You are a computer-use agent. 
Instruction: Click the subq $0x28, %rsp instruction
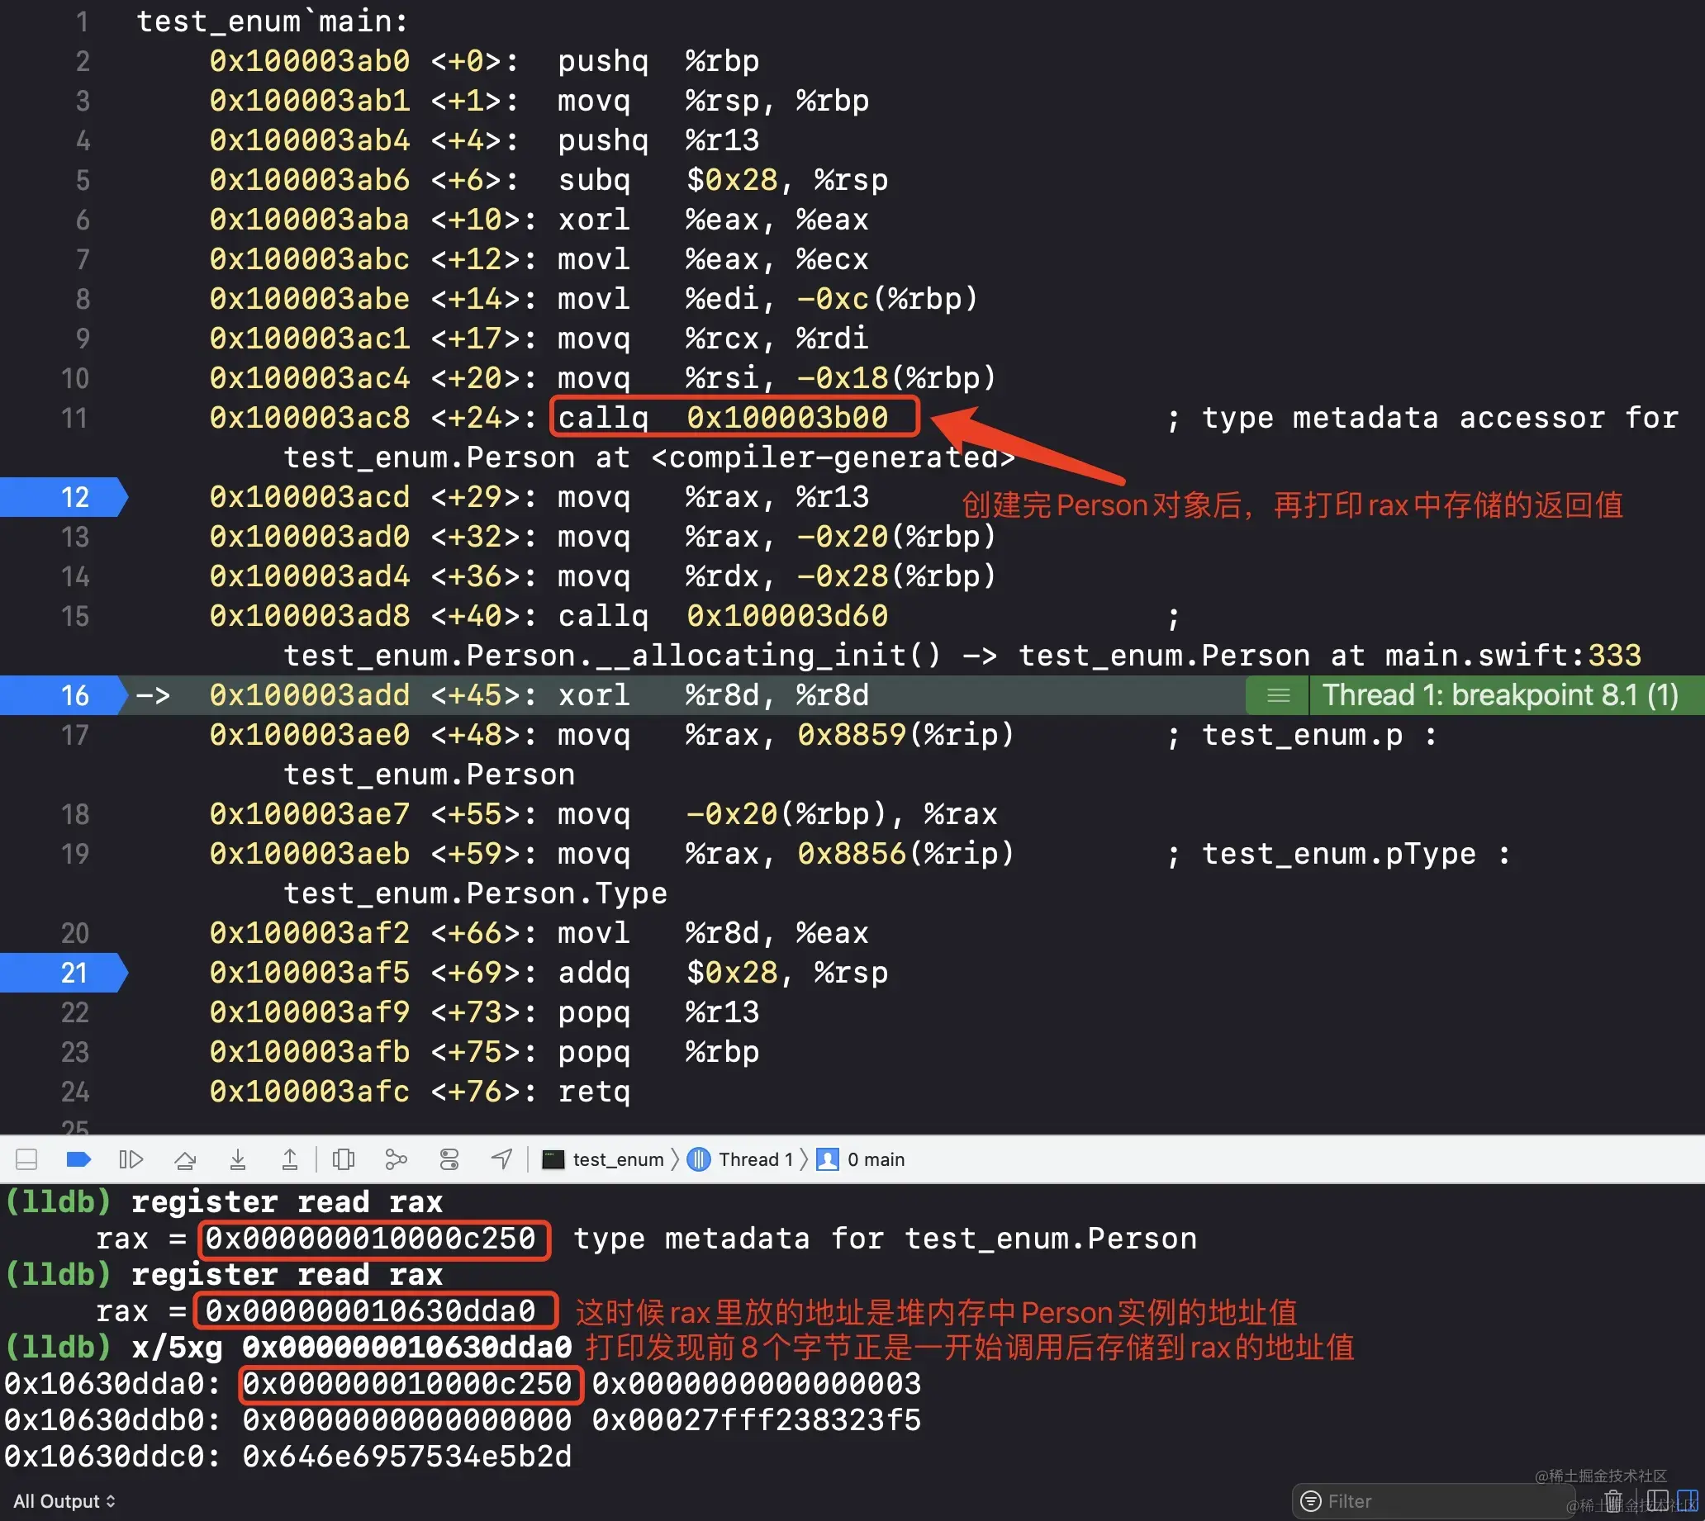724,180
